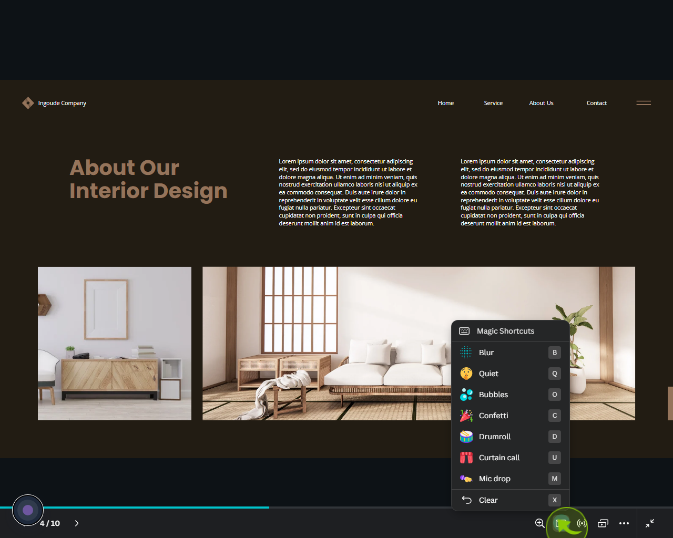The width and height of the screenshot is (673, 538).
Task: Click the O key badge for Bubbles
Action: [x=555, y=395]
